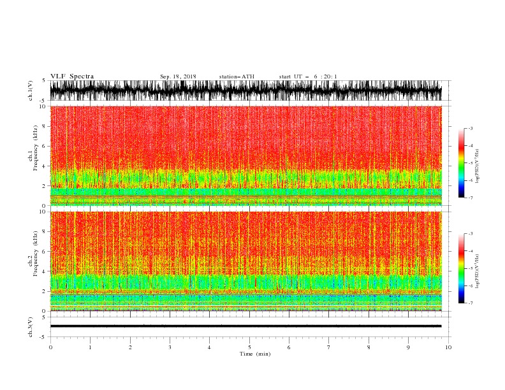Image resolution: width=505 pixels, height=390 pixels.
Task: Click the "ch.3(V)" axis label
Action: pos(31,327)
